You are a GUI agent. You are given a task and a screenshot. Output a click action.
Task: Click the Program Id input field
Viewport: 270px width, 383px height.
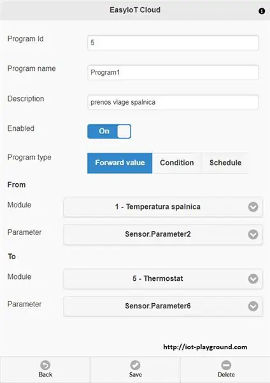173,43
